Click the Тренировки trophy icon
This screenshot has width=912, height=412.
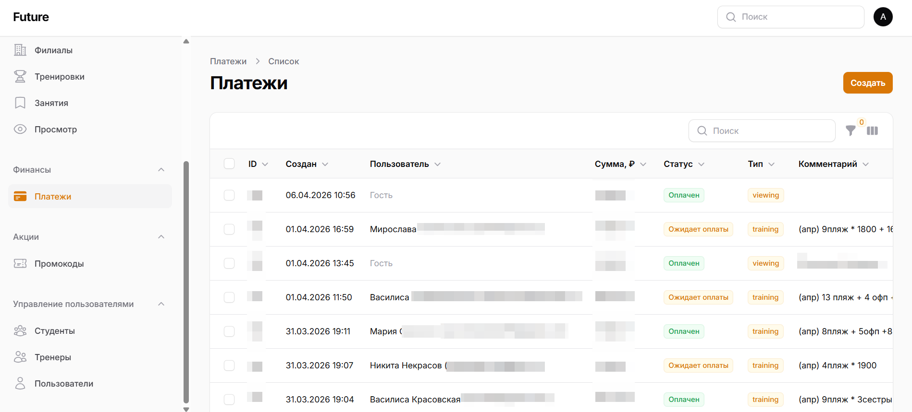pyautogui.click(x=20, y=77)
